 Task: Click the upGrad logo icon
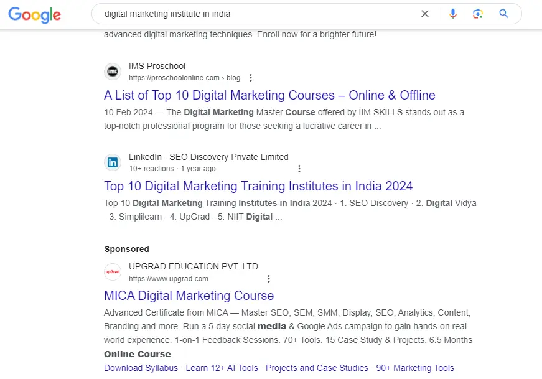[x=113, y=272]
